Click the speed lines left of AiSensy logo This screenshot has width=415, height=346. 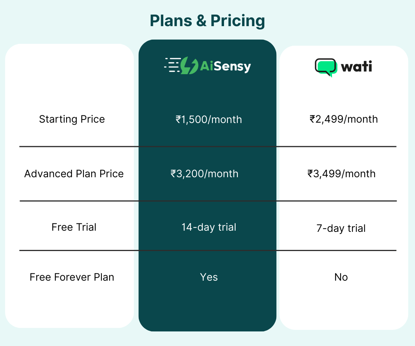171,65
